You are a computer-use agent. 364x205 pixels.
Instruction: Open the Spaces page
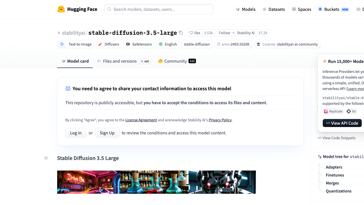302,9
